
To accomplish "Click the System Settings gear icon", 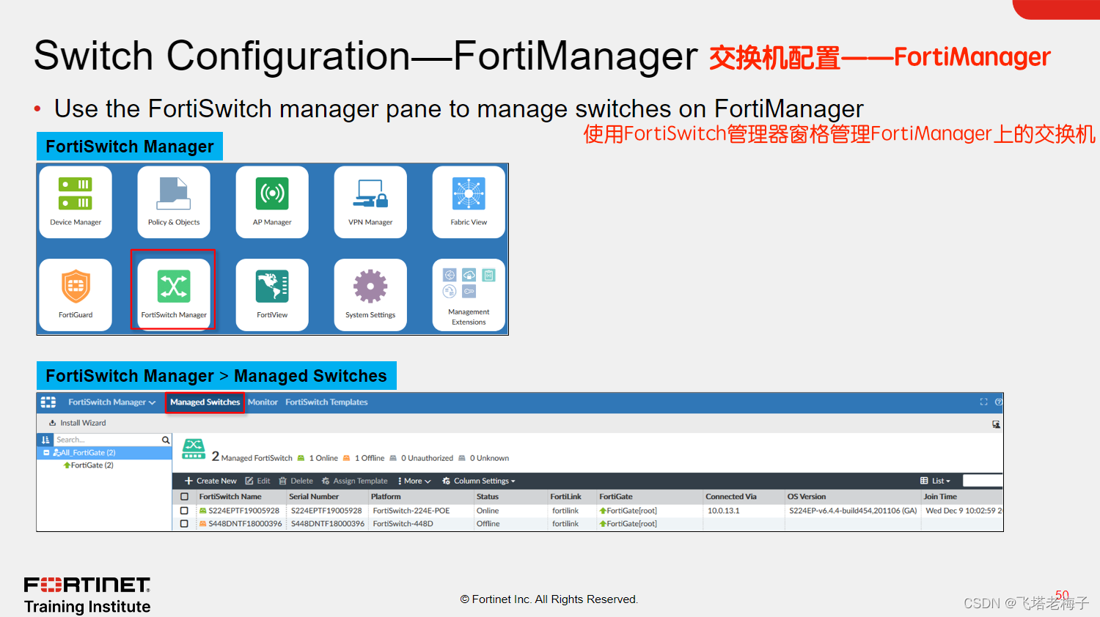I will (370, 295).
